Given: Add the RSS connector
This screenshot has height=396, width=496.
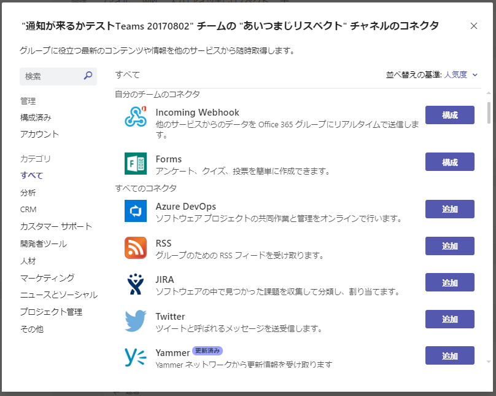Looking at the screenshot, I should pyautogui.click(x=449, y=246).
